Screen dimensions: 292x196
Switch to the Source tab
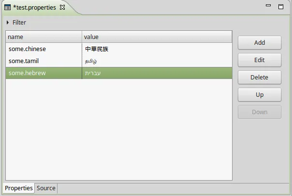click(46, 188)
